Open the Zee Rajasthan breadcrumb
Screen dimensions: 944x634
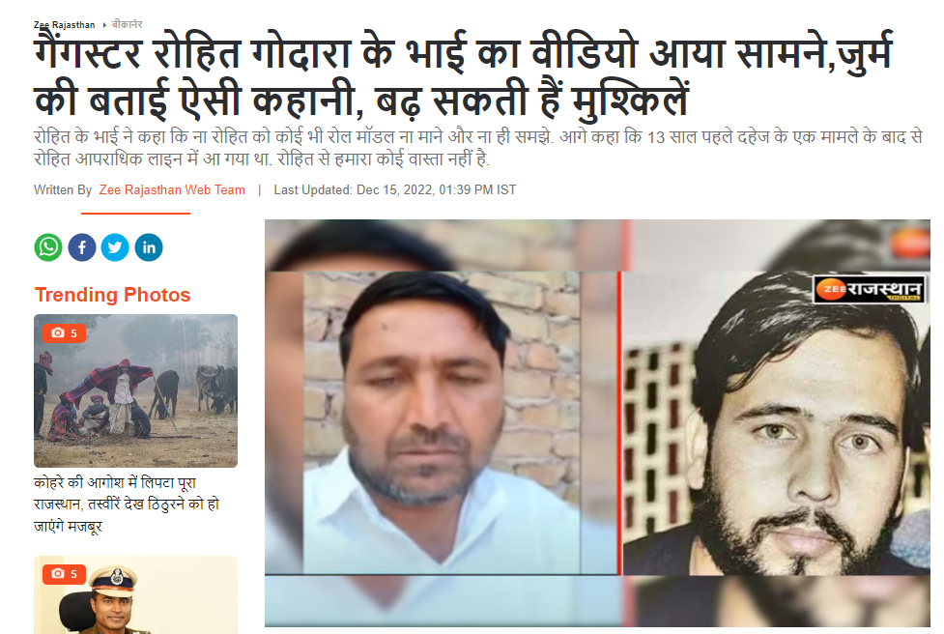pos(65,25)
